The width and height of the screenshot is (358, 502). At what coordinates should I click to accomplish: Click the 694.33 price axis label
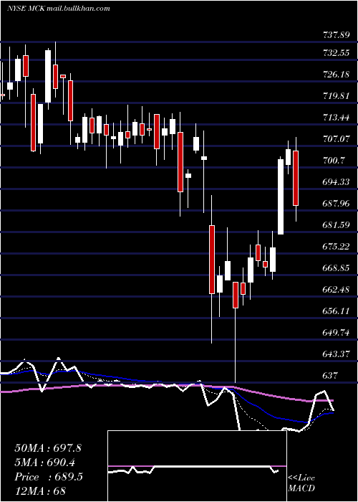point(336,182)
